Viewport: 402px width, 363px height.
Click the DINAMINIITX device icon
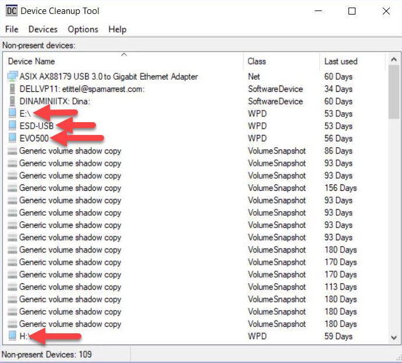coord(12,101)
